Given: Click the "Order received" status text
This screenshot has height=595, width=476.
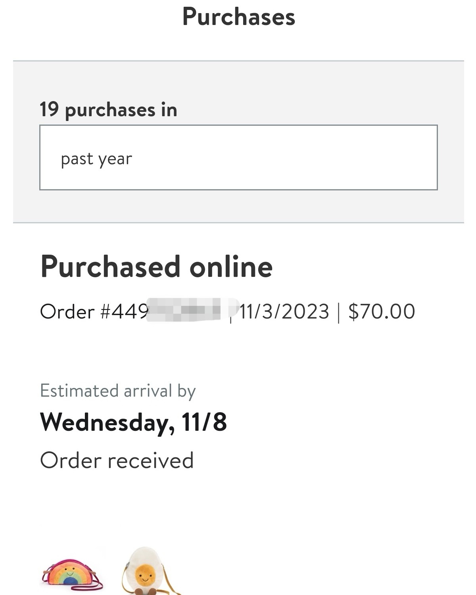Looking at the screenshot, I should coord(117,461).
